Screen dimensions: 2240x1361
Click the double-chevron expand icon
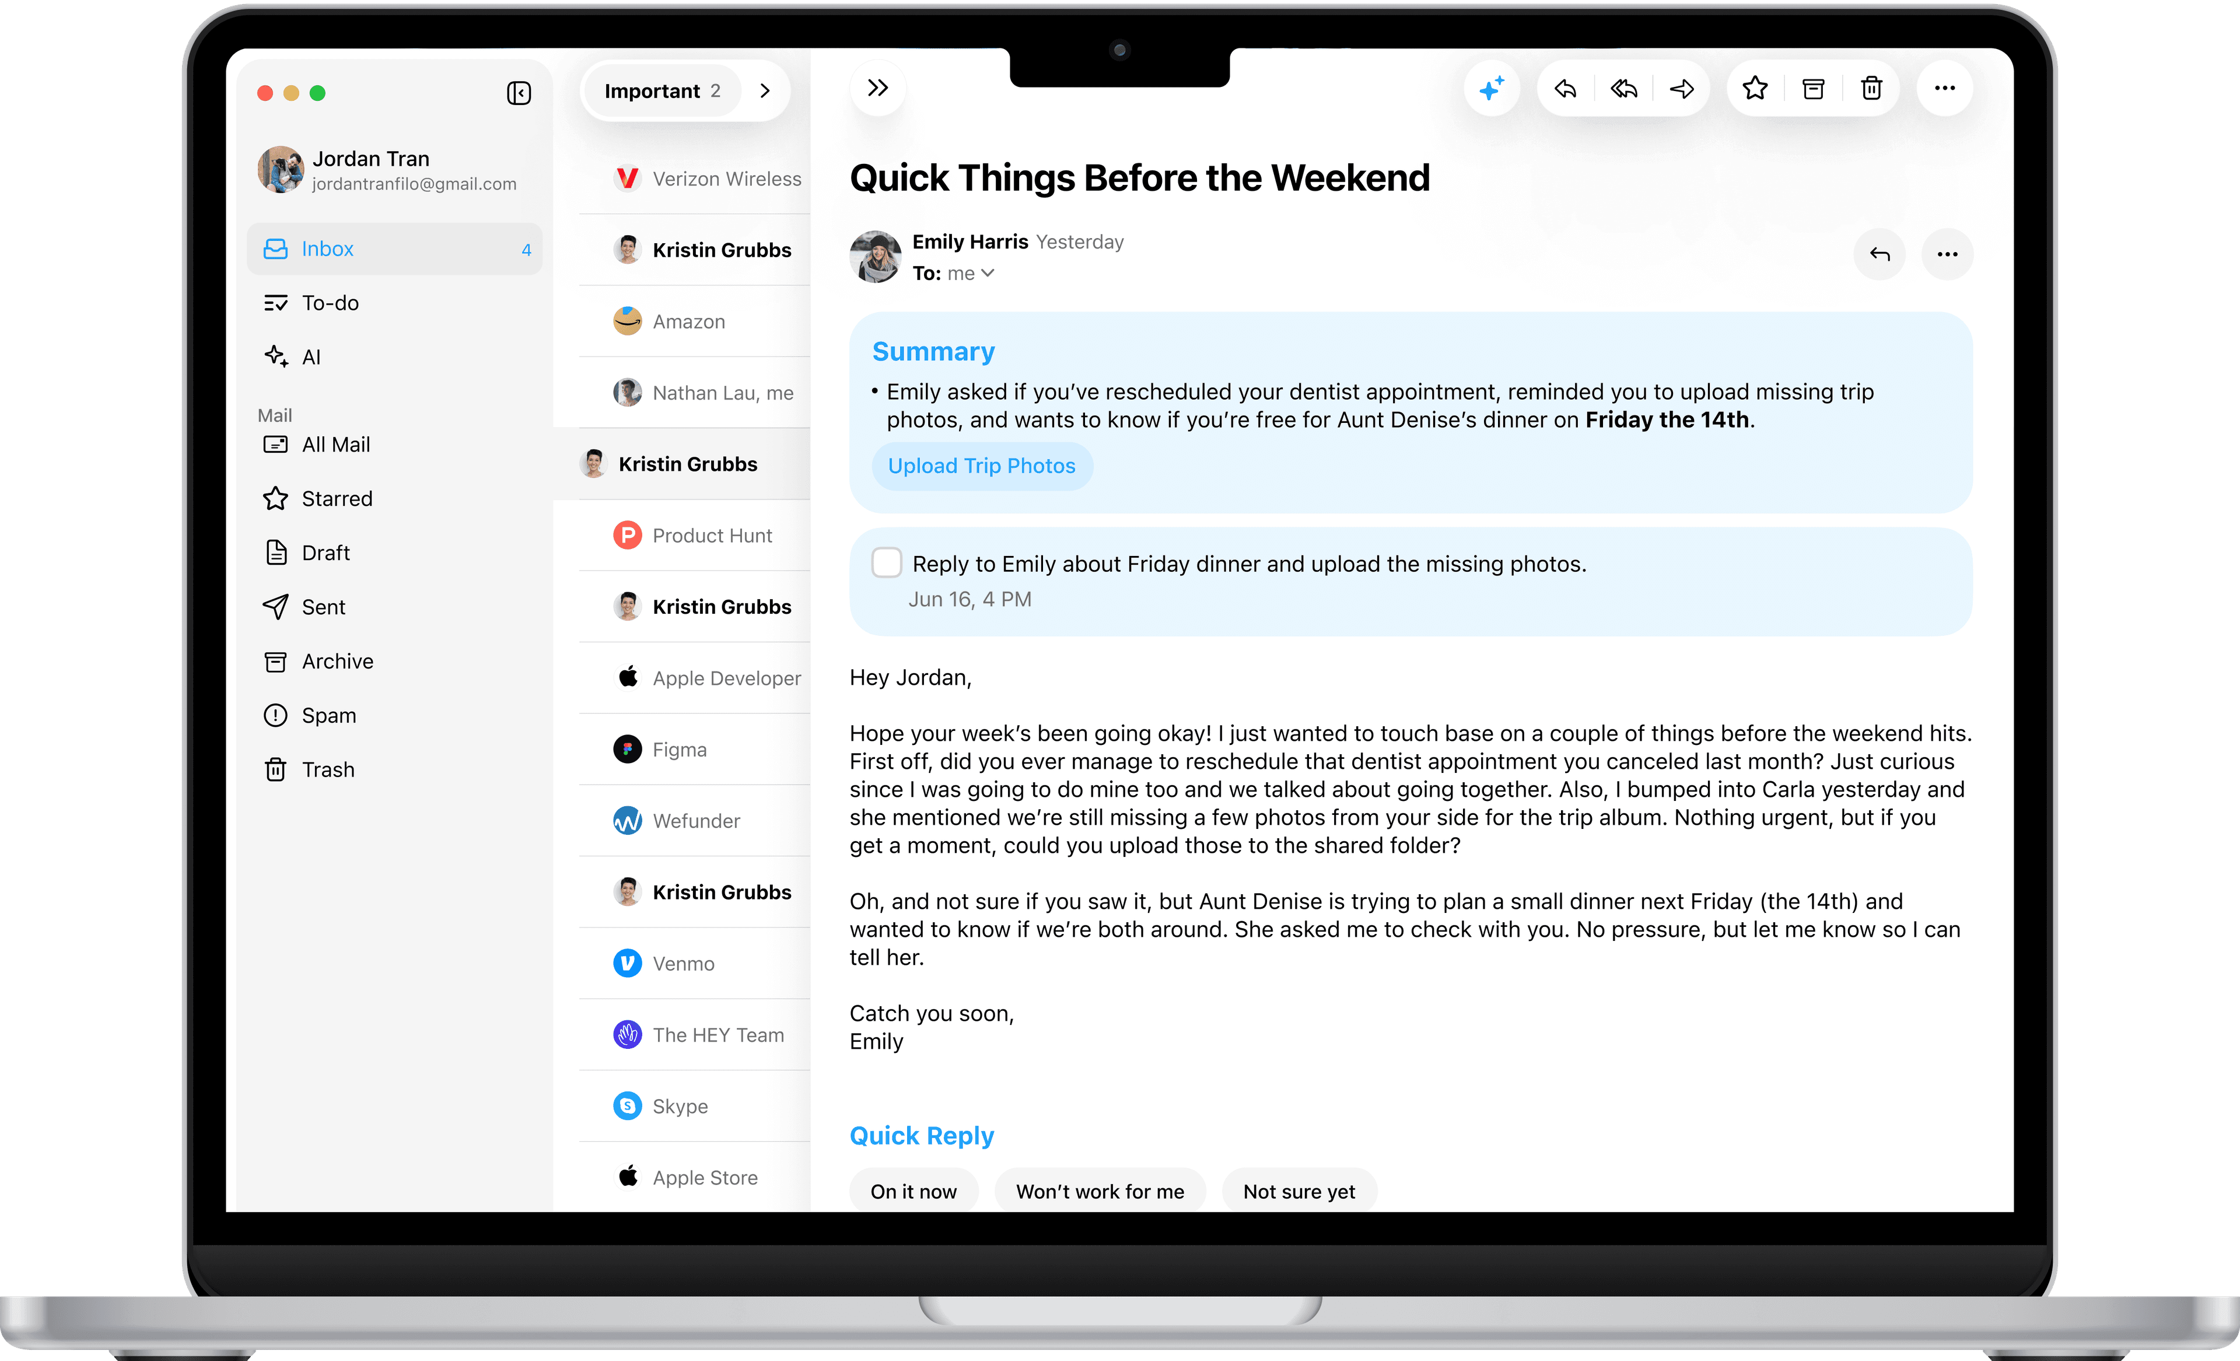[x=877, y=88]
